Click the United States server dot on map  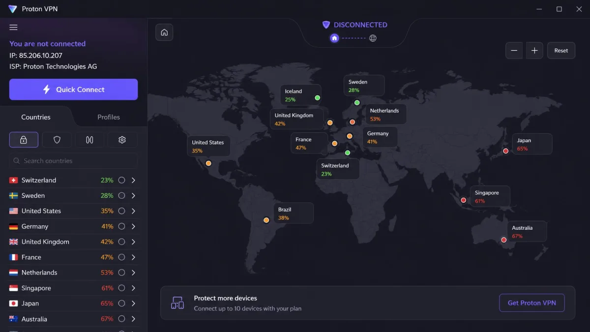tap(208, 163)
